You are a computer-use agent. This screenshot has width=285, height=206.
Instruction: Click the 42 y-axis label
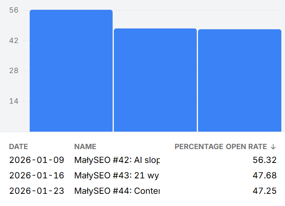pos(14,41)
